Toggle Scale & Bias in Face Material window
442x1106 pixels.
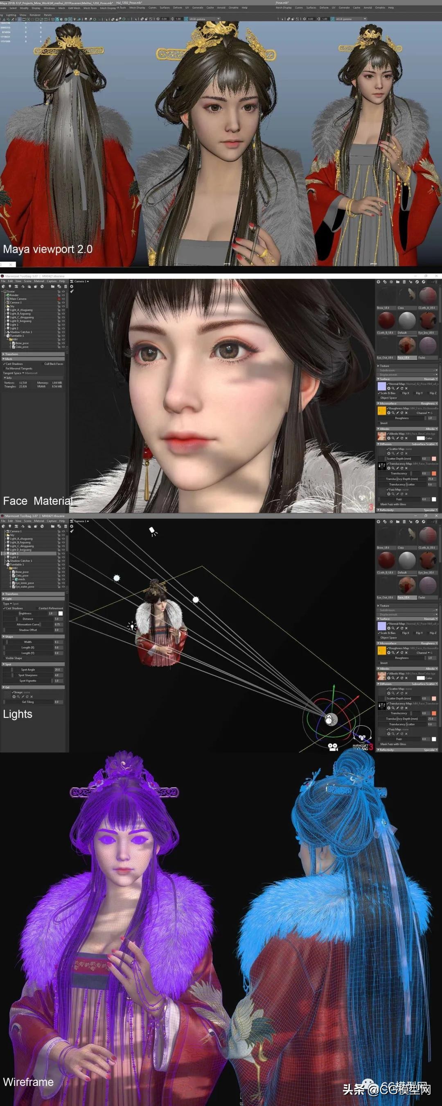tap(387, 393)
